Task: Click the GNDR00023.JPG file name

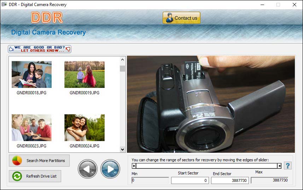Action: pos(31,146)
